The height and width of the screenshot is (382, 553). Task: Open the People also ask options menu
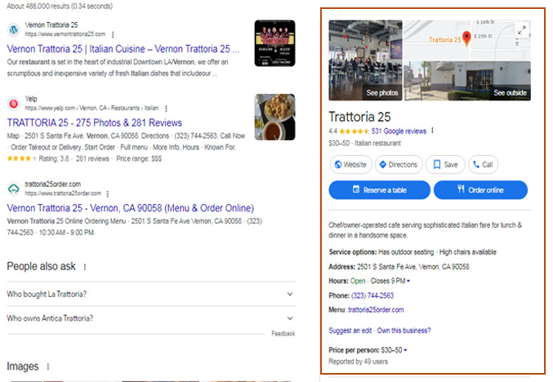[x=85, y=267]
